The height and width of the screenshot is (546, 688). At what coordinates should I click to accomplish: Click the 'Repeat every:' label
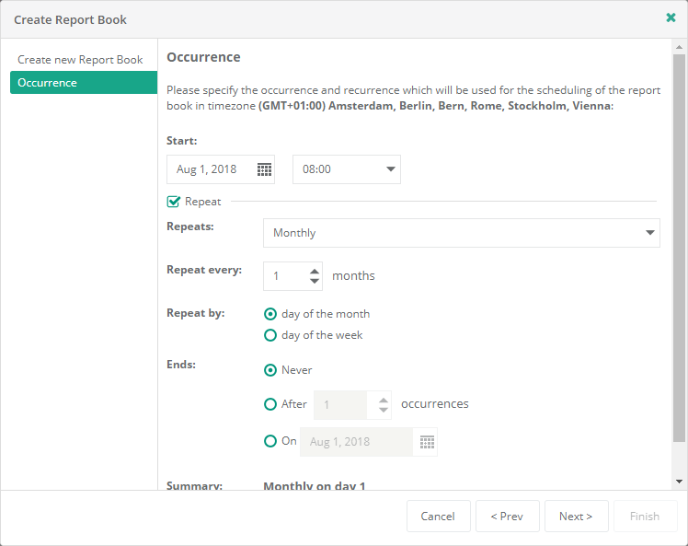204,270
